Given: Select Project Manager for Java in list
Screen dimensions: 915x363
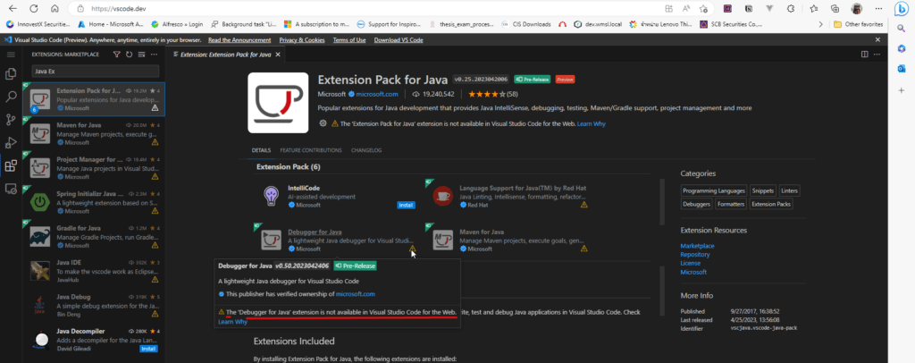Looking at the screenshot, I should [x=94, y=167].
